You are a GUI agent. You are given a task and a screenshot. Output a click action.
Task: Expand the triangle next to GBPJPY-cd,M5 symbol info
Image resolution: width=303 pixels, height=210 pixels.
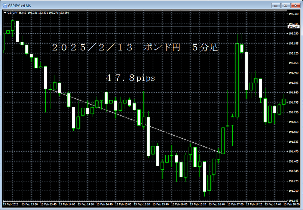pyautogui.click(x=5, y=13)
